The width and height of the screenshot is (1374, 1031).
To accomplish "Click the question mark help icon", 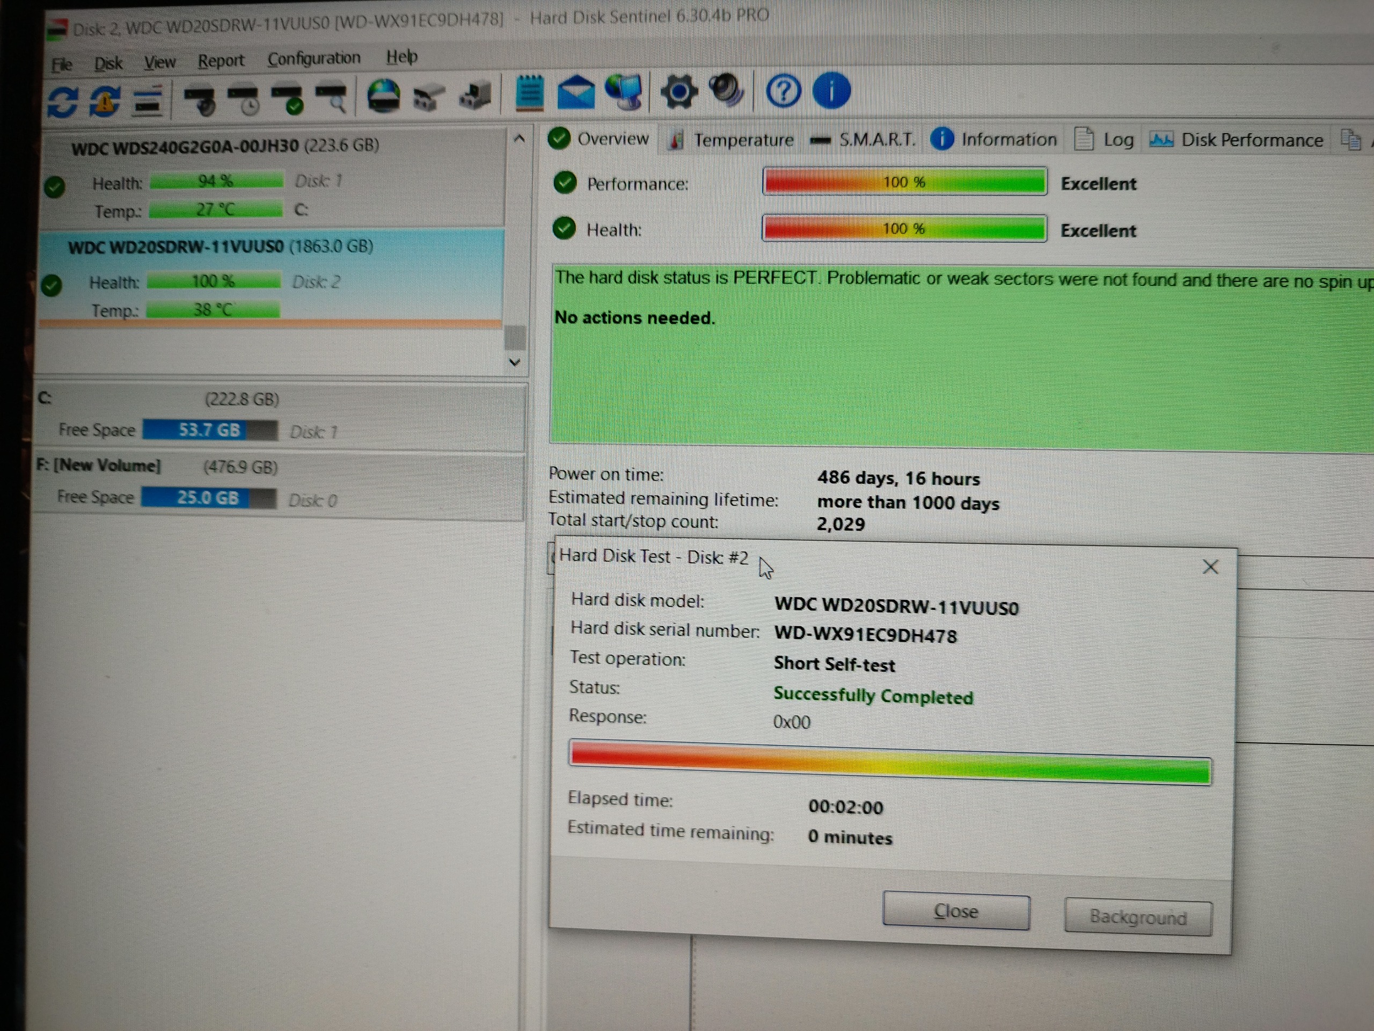I will tap(783, 91).
